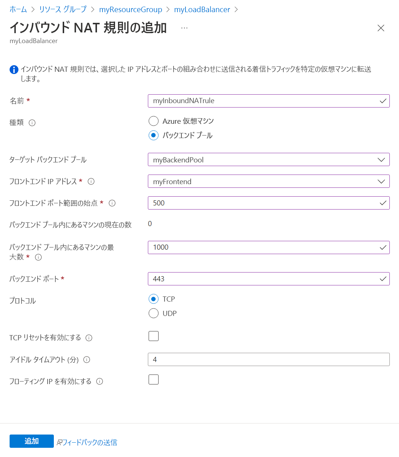Select the UDP protocol radio button
This screenshot has width=399, height=457.
coord(153,313)
